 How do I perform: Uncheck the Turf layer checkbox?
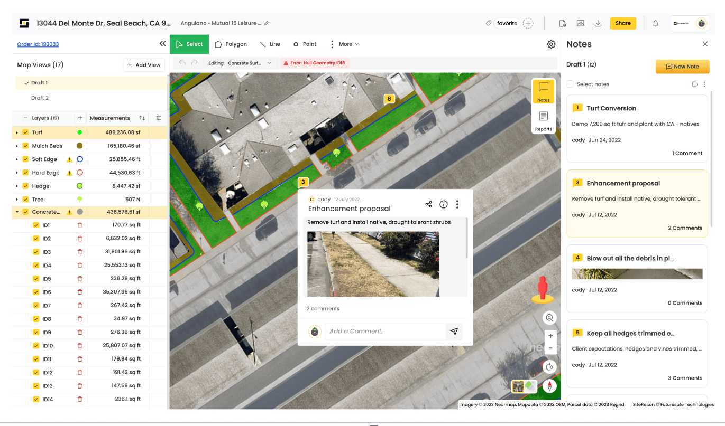[25, 132]
